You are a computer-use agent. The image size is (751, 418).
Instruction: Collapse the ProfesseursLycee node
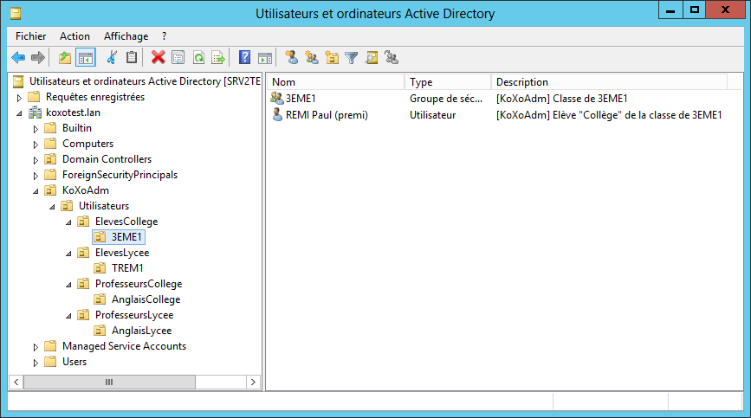[x=68, y=316]
